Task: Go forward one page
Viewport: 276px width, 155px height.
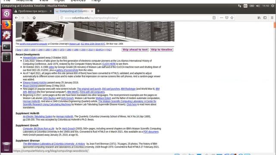Action: [x=22, y=18]
